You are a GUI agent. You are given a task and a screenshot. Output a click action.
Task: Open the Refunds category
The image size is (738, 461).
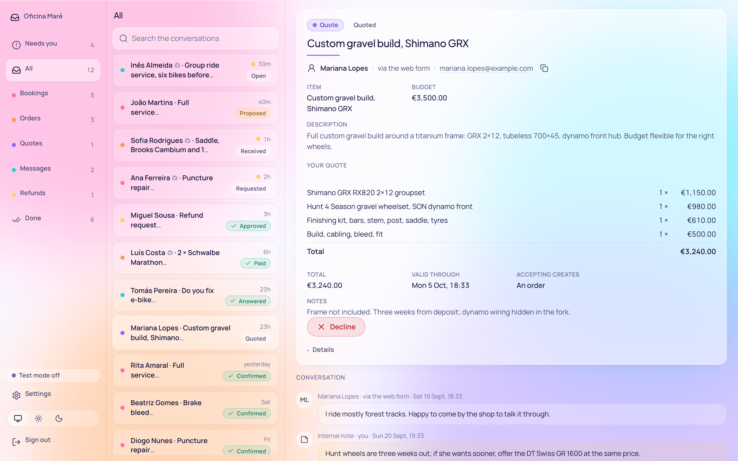[53, 195]
